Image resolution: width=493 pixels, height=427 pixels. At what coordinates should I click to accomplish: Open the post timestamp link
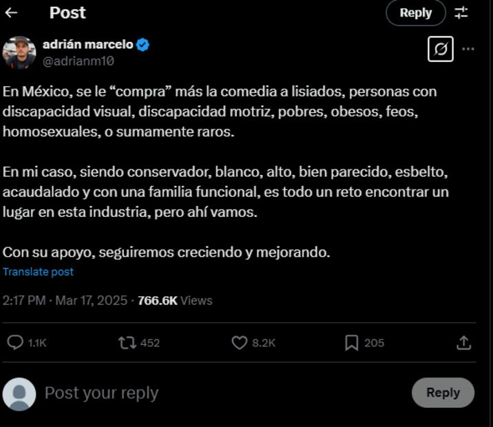pyautogui.click(x=65, y=300)
